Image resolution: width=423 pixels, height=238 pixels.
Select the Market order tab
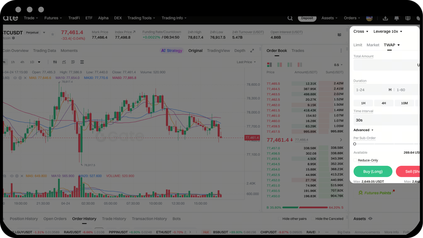pyautogui.click(x=373, y=45)
